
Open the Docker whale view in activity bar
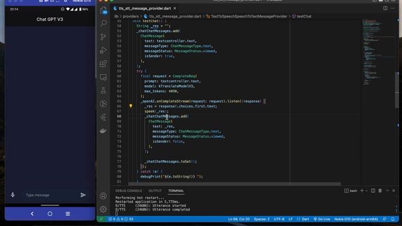click(x=103, y=131)
